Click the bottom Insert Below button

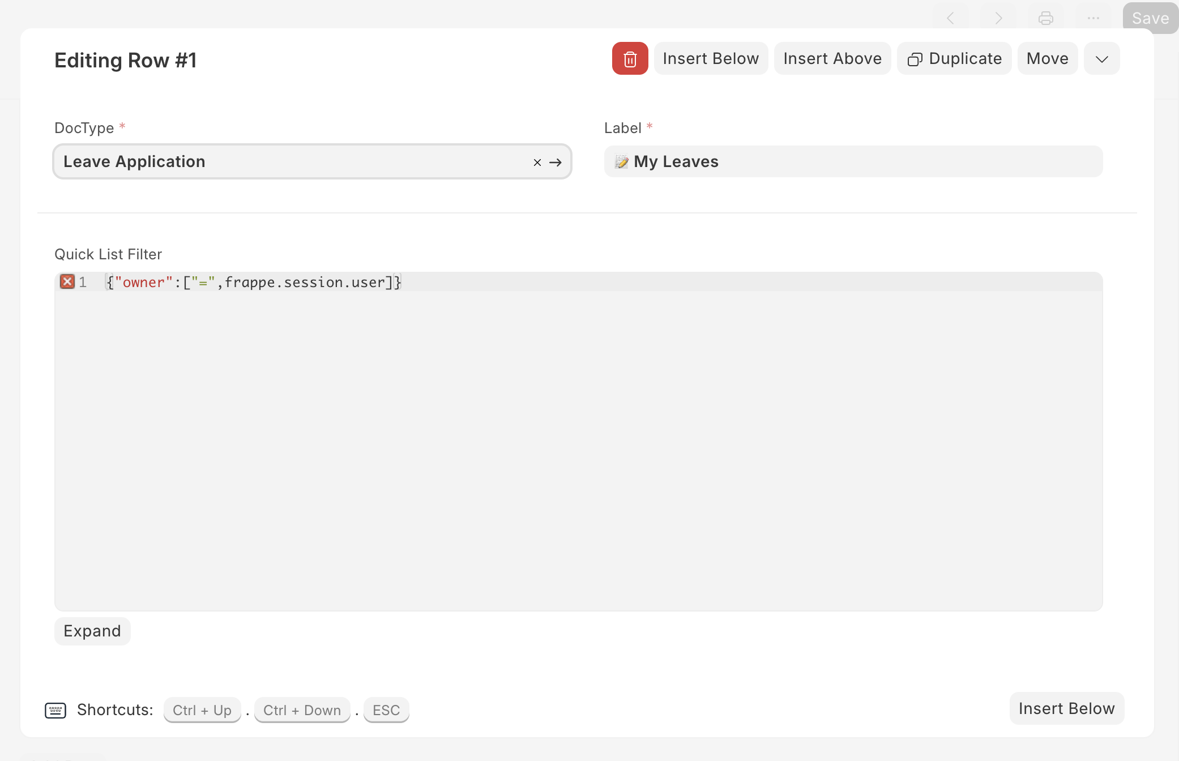(1066, 708)
